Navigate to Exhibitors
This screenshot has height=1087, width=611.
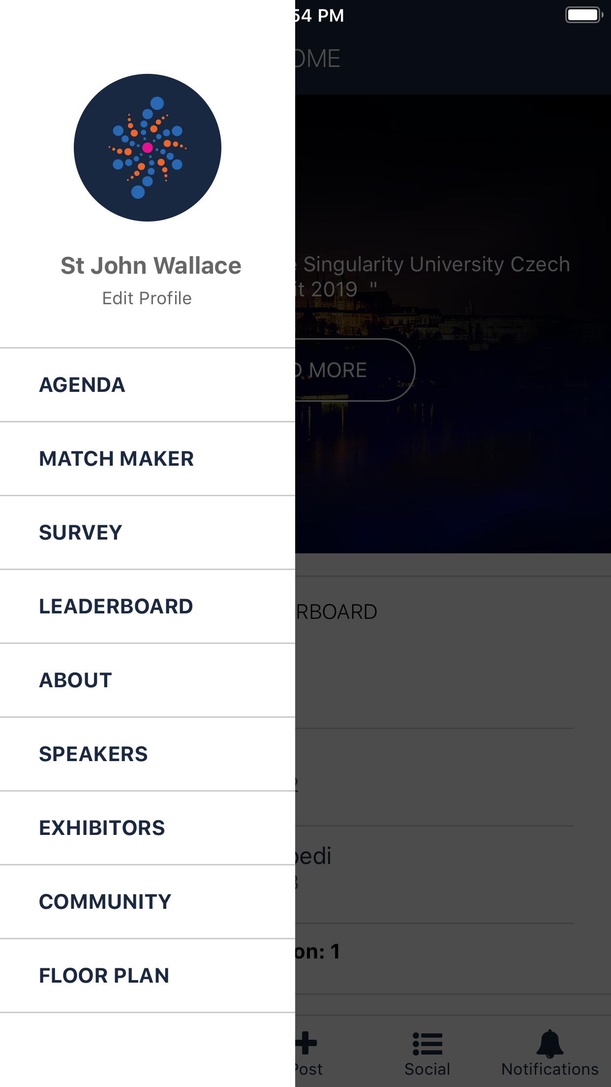102,828
